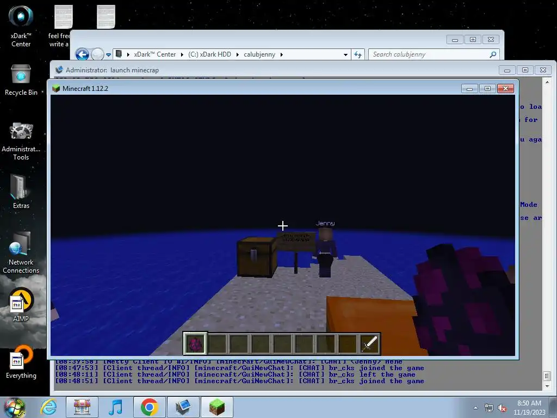Image resolution: width=557 pixels, height=418 pixels.
Task: Click the Jenny character in Minecraft
Action: pyautogui.click(x=325, y=253)
